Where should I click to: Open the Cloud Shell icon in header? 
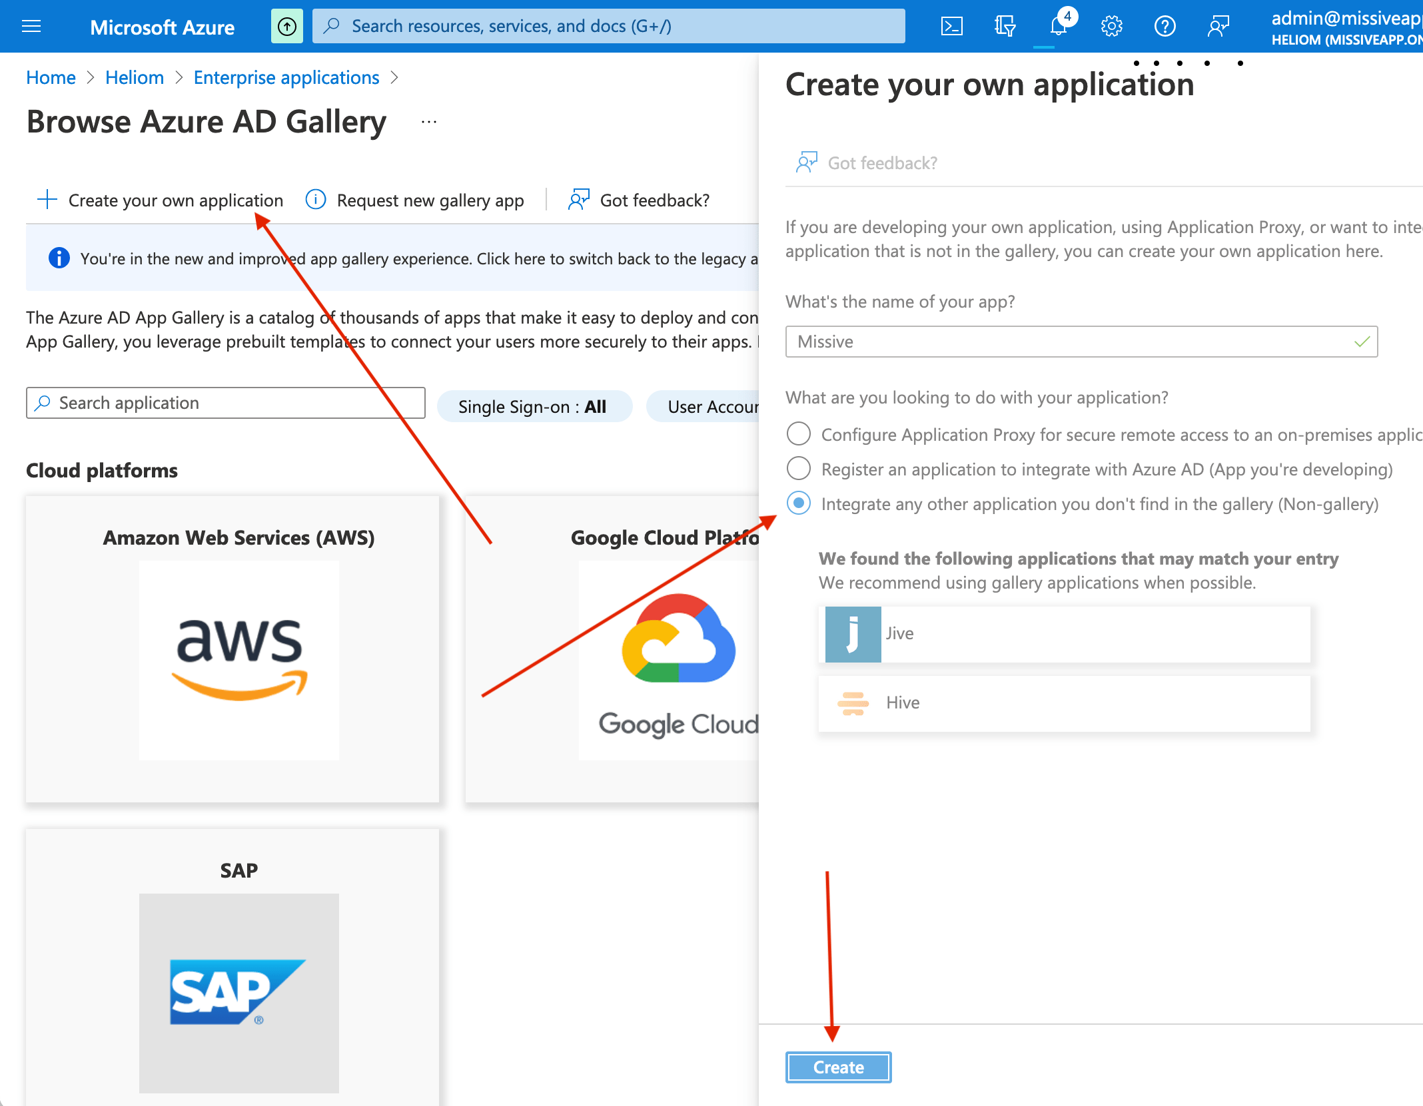[x=951, y=27]
